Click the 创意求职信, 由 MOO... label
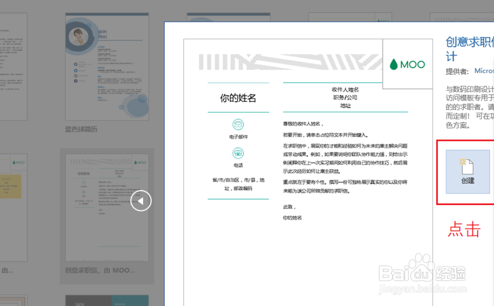This screenshot has height=306, width=494. tap(100, 271)
